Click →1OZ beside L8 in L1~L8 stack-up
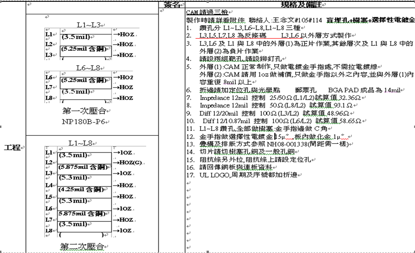Image resolution: width=415 pixels, height=253 pixels. tap(123, 231)
